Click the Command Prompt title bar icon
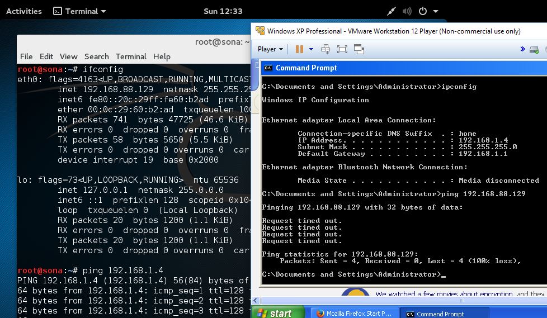 click(x=268, y=68)
